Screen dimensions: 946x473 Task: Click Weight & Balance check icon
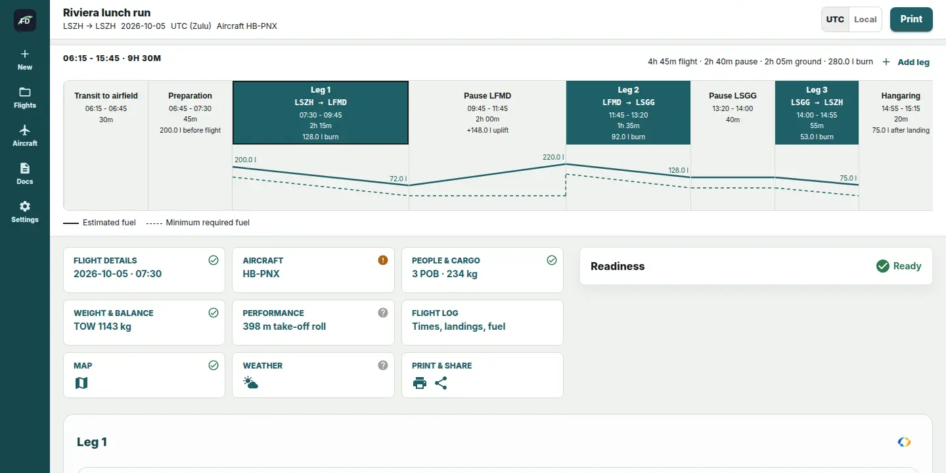pos(214,313)
